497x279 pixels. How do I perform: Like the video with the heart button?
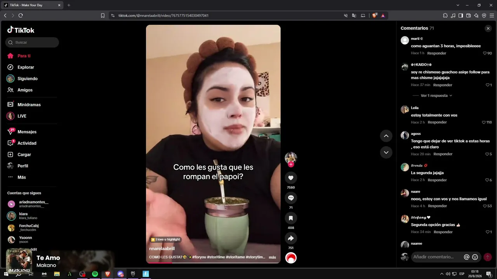[x=291, y=178]
